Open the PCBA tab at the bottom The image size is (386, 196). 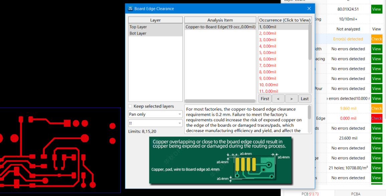(356, 194)
